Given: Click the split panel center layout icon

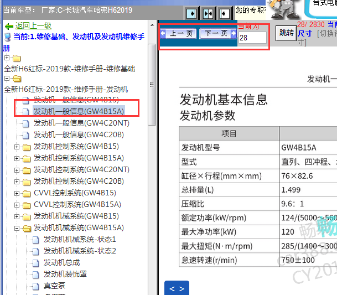Looking at the screenshot, I should 208,14.
